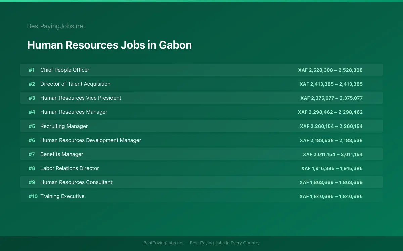403x251 pixels.
Task: Click the #3 rank number
Action: [x=32, y=98]
